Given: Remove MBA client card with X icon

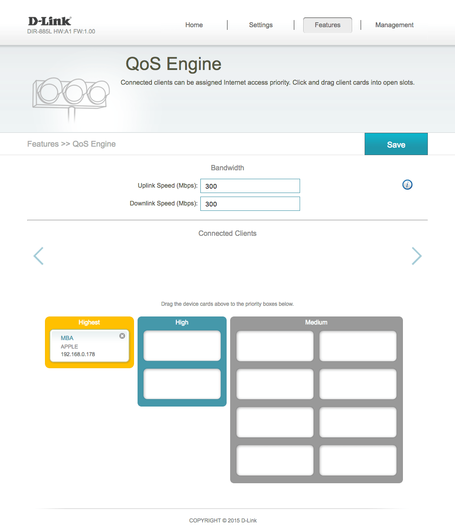Looking at the screenshot, I should point(122,336).
